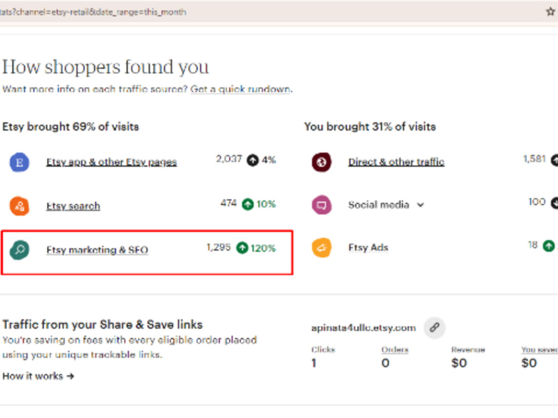The width and height of the screenshot is (558, 418).
Task: Select the Clicks count value 1
Action: (x=314, y=363)
